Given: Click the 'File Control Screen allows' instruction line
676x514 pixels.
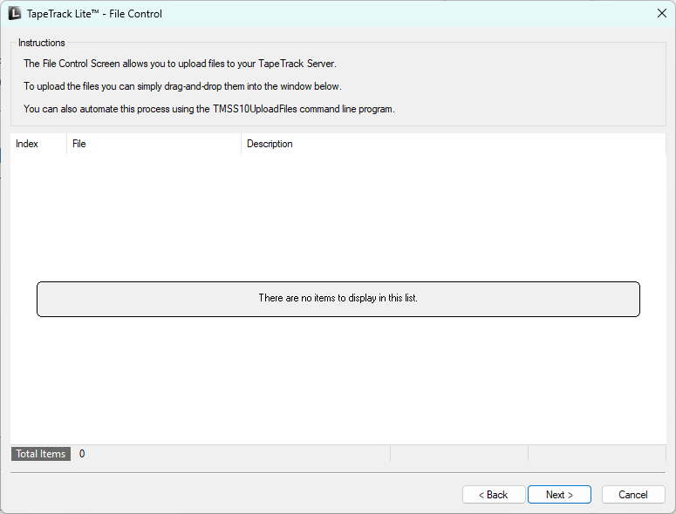Looking at the screenshot, I should click(x=180, y=64).
